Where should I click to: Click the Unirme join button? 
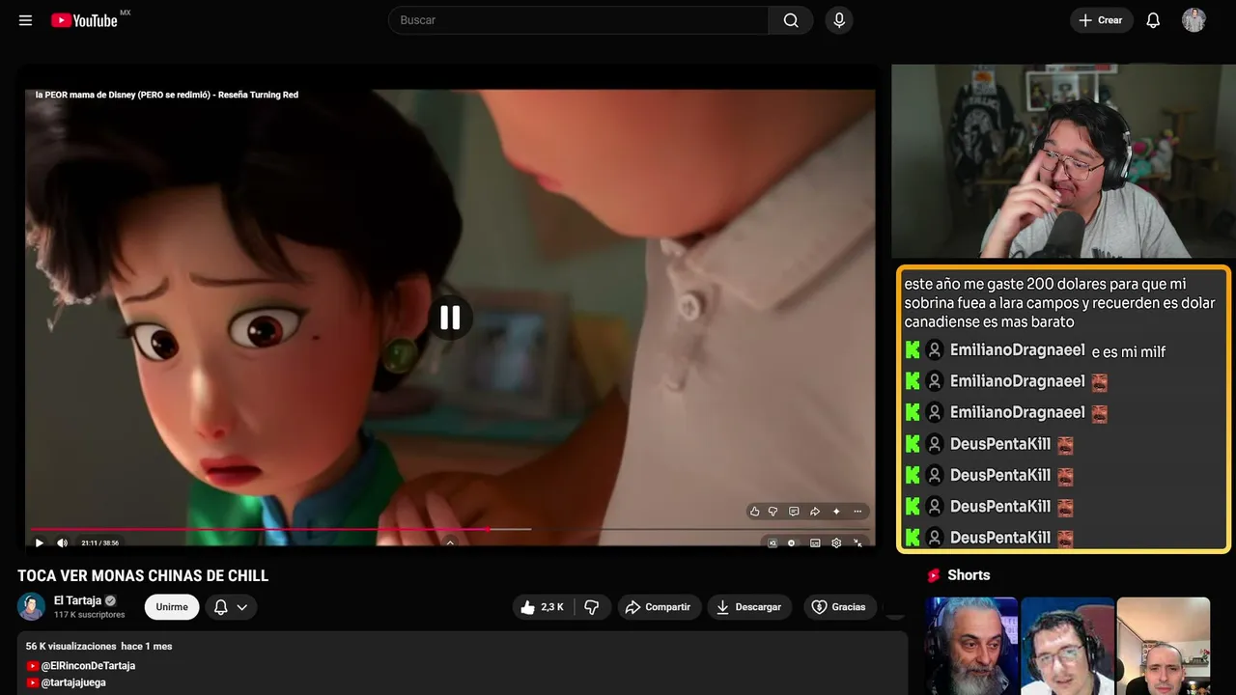pyautogui.click(x=172, y=607)
